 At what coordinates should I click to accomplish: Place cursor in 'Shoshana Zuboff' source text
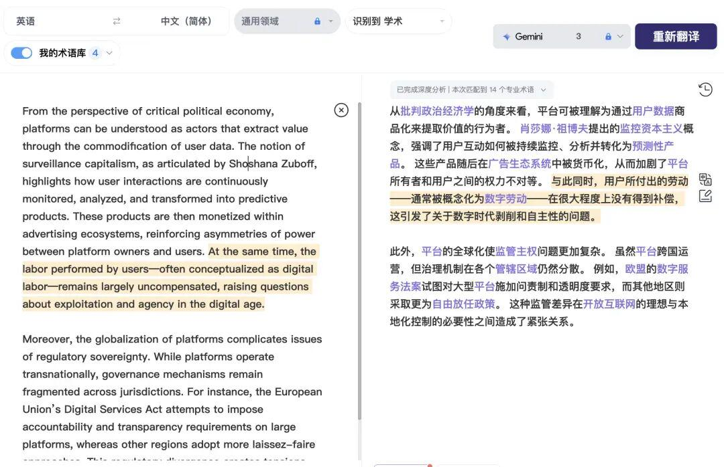pos(272,164)
